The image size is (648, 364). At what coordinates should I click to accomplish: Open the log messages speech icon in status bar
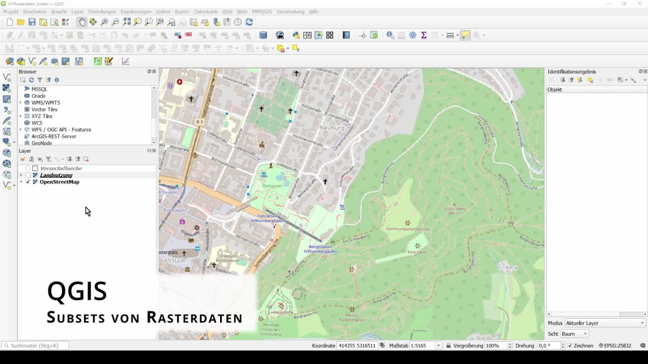(643, 346)
